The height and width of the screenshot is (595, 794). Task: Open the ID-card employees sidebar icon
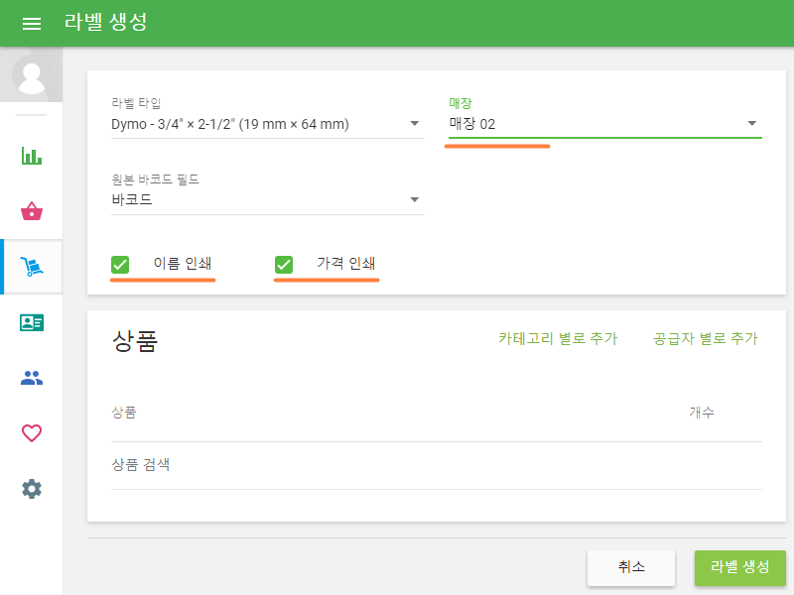click(32, 322)
